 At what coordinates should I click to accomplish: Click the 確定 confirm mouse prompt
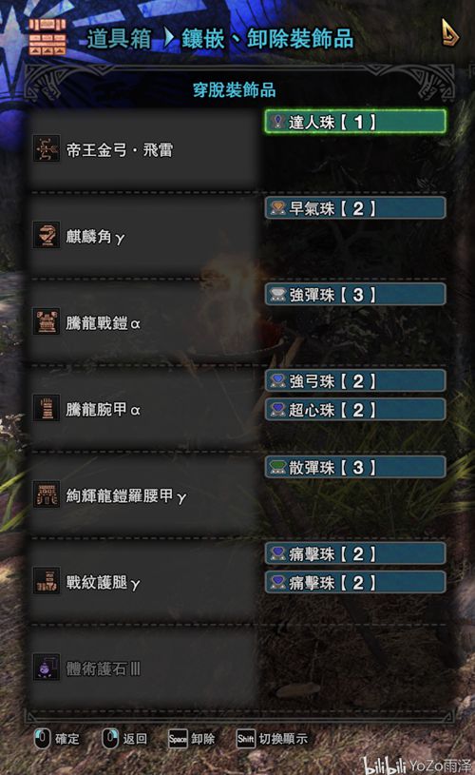click(57, 739)
